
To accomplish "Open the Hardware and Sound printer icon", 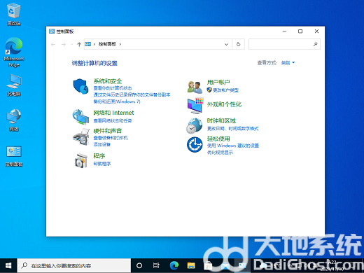I will (81, 137).
